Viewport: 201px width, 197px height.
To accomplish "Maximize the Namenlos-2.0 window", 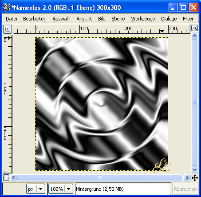I will point(183,8).
